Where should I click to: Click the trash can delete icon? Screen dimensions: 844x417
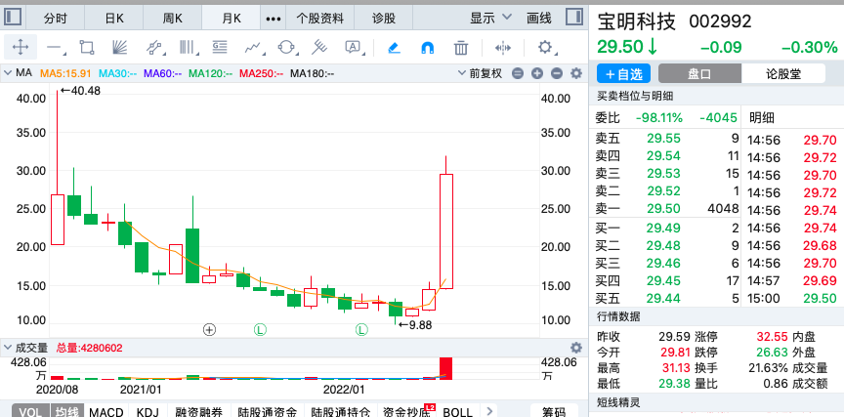[x=461, y=47]
